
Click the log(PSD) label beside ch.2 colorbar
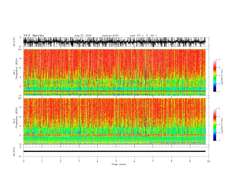tap(222, 126)
